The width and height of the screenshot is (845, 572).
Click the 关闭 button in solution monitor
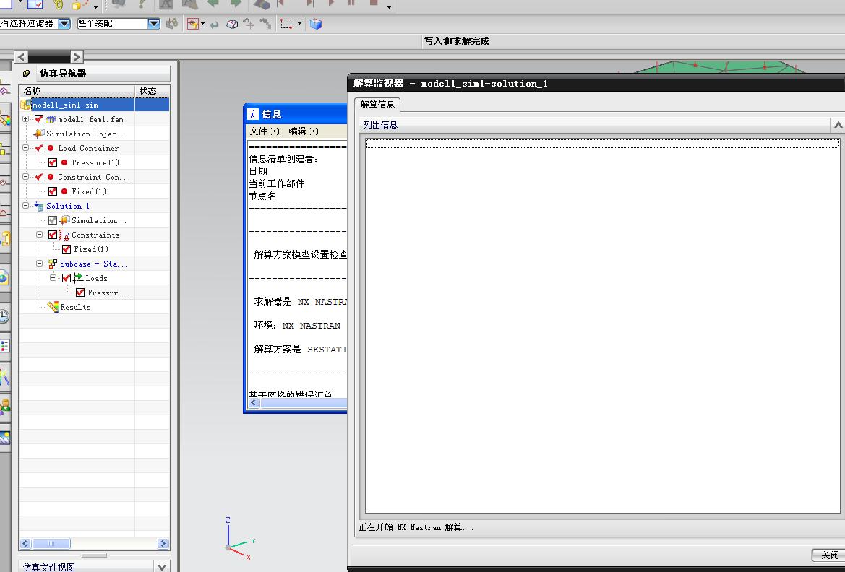(x=829, y=555)
